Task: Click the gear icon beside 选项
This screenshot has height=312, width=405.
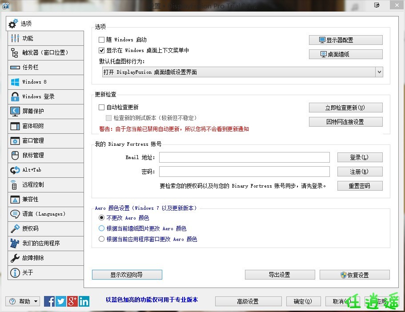Action: 13,24
